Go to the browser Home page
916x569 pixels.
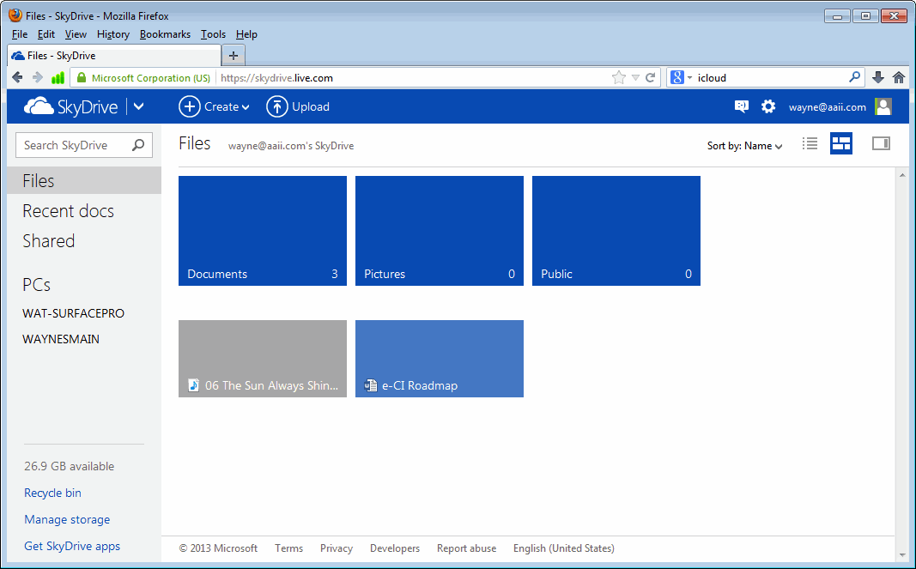pos(899,77)
